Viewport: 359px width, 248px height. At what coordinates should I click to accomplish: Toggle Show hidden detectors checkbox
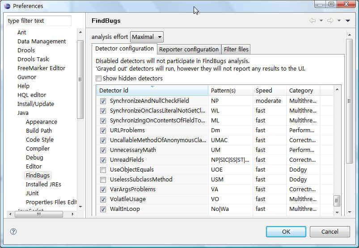[x=98, y=79]
